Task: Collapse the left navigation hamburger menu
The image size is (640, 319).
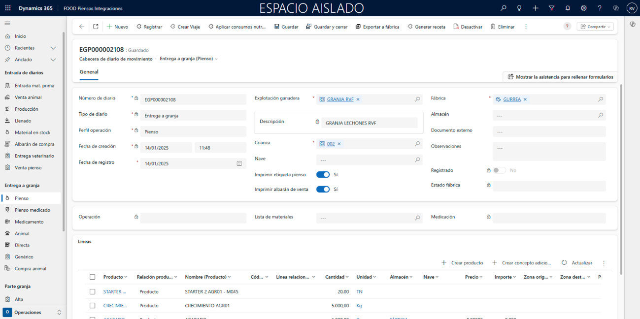Action: (7, 23)
